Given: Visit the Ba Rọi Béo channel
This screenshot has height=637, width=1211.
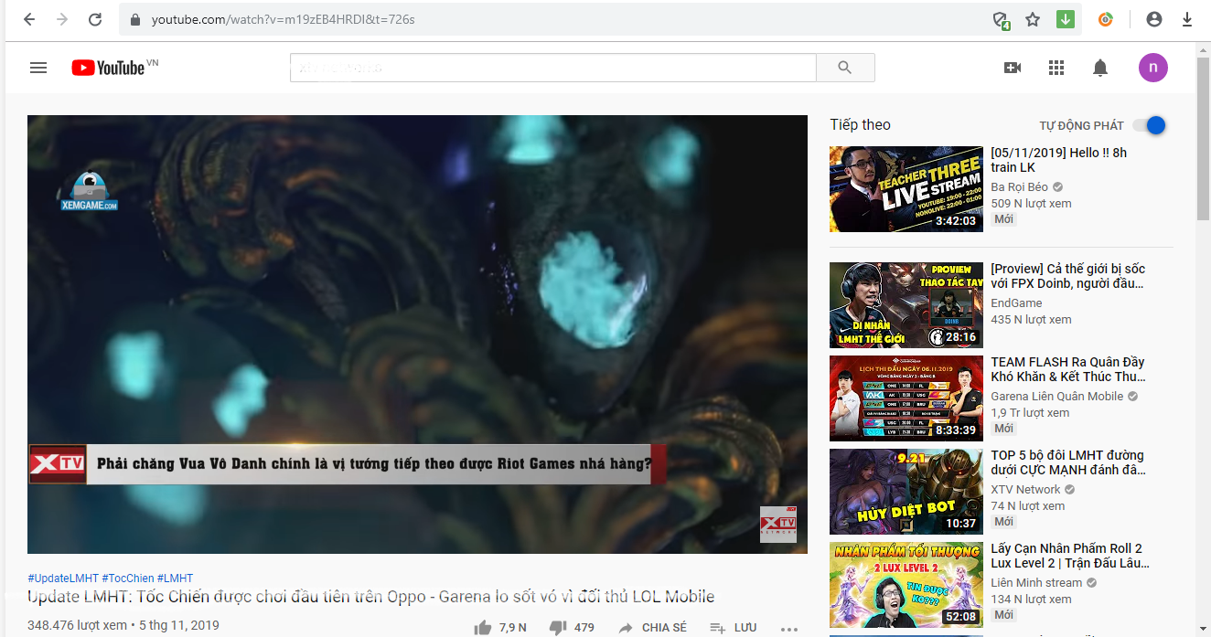Looking at the screenshot, I should tap(1020, 186).
